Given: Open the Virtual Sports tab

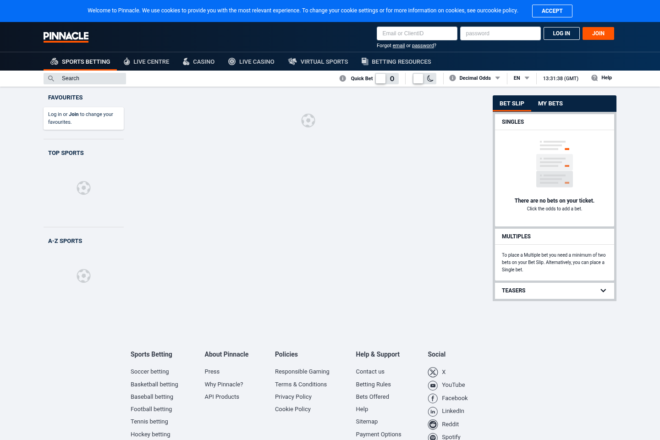Looking at the screenshot, I should [x=318, y=62].
